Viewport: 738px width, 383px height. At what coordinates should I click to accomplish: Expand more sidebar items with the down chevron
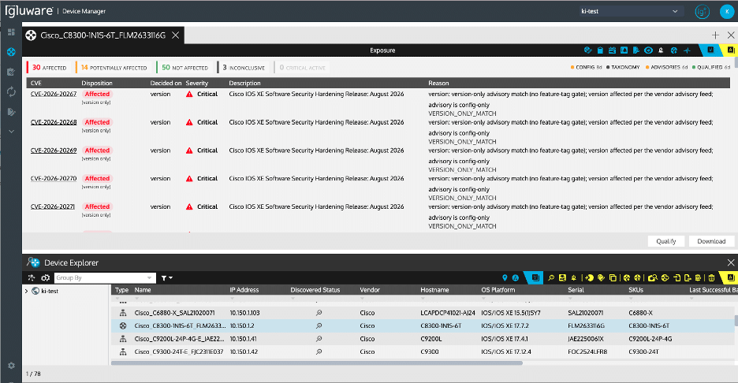[x=11, y=132]
